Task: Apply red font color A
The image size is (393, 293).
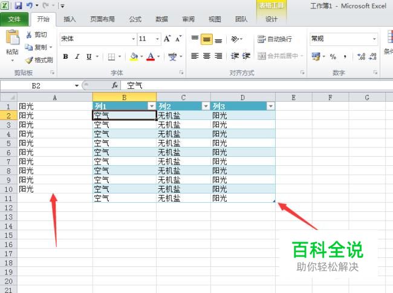Action: click(151, 57)
